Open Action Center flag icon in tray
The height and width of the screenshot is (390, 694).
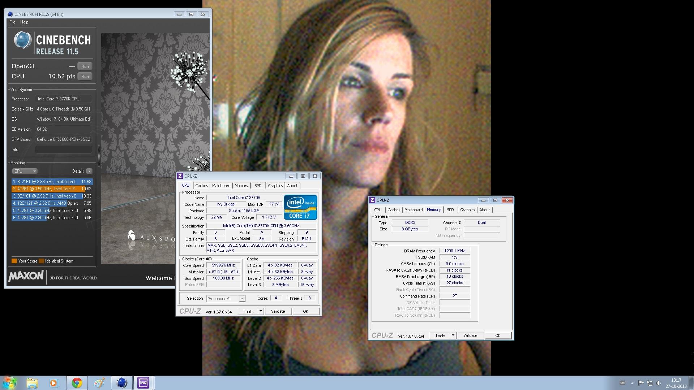(x=641, y=383)
